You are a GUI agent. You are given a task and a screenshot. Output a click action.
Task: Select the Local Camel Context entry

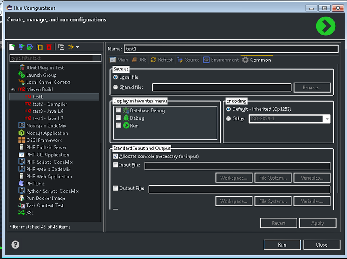(x=48, y=82)
